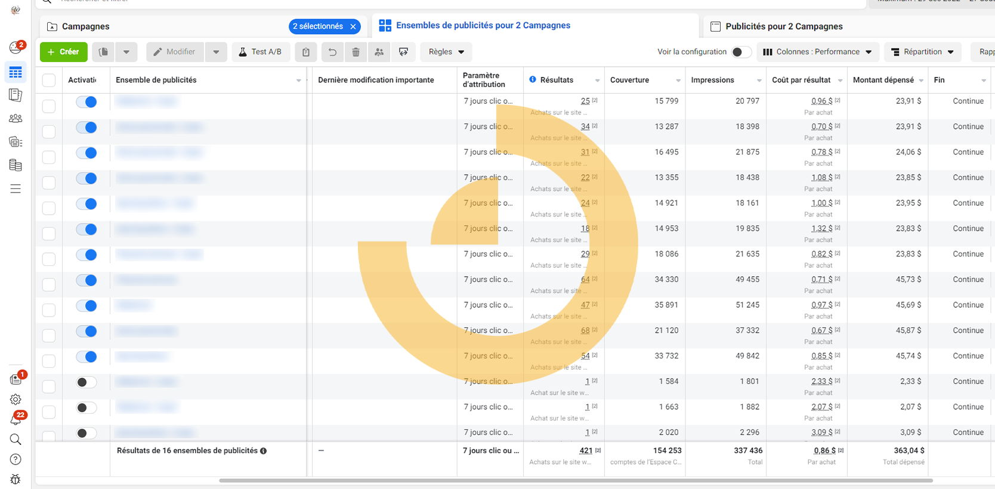Viewport: 995px width, 489px height.
Task: Open Colonnes : Performance dropdown
Action: 817,52
